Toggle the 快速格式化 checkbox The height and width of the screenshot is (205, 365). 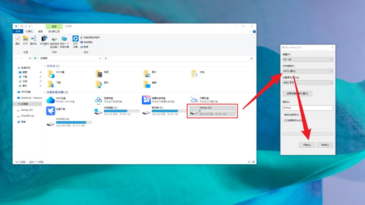(285, 120)
